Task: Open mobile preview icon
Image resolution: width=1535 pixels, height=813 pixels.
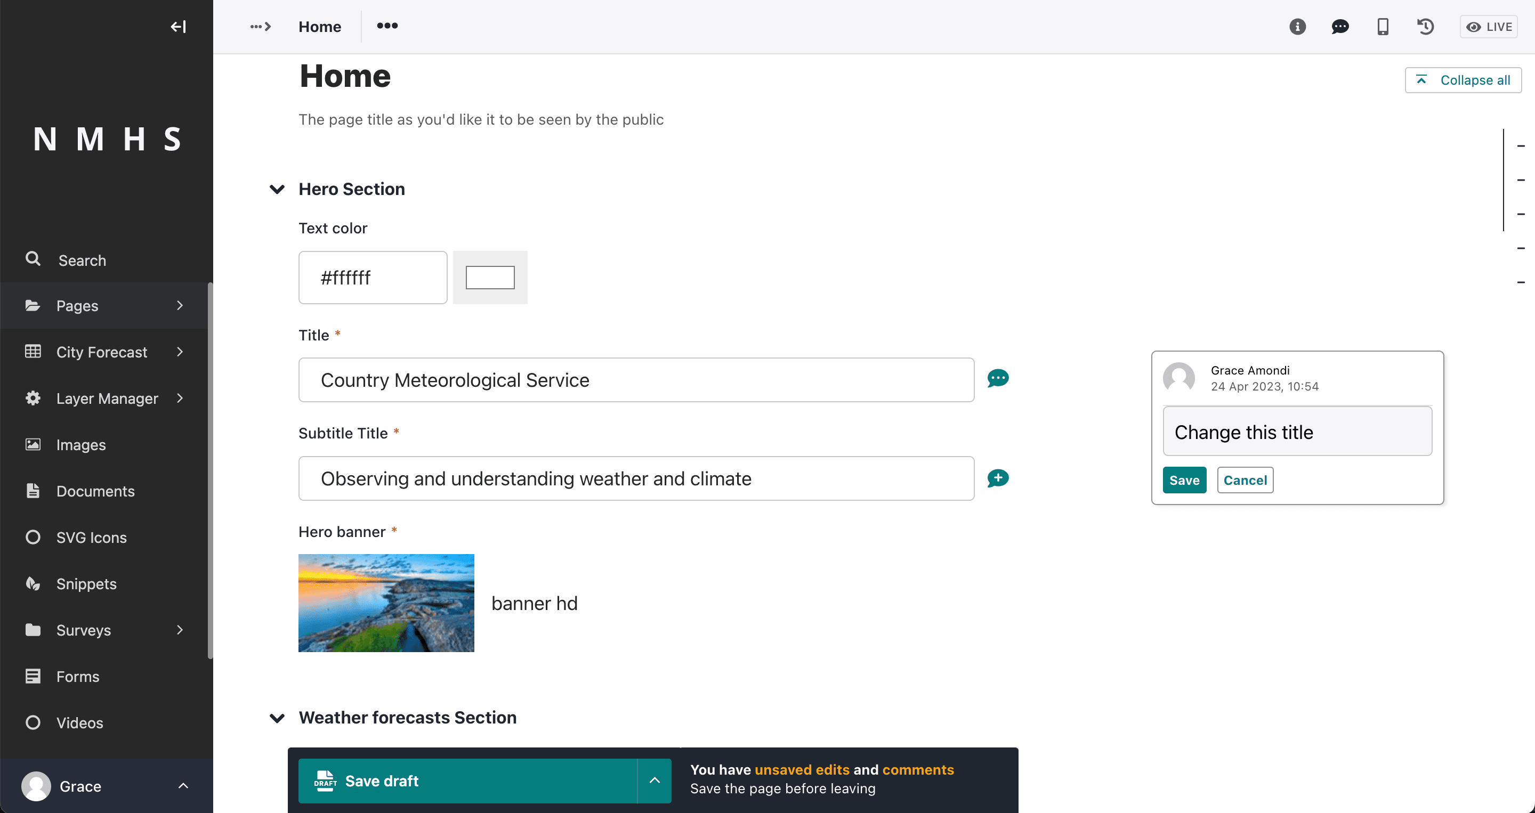Action: click(x=1383, y=27)
